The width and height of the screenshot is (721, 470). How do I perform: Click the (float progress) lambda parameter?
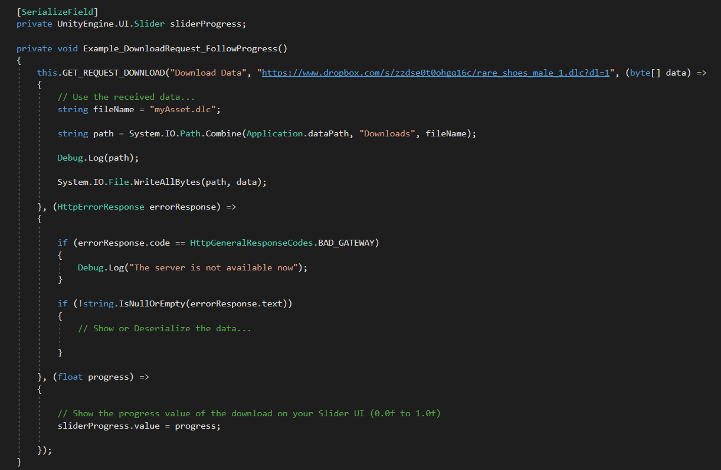point(93,377)
